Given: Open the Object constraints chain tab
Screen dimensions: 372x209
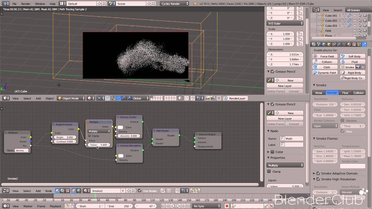Looking at the screenshot, I should (334, 44).
